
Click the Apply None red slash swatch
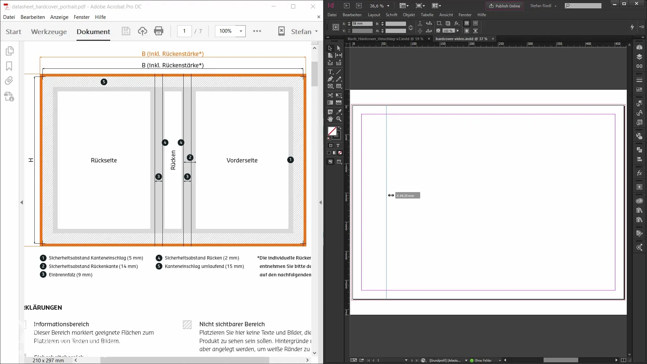340,153
